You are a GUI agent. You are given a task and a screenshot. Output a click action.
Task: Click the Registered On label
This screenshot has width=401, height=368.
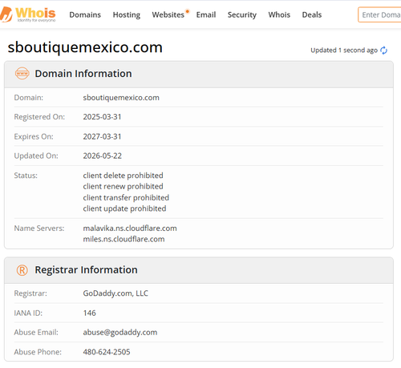39,117
